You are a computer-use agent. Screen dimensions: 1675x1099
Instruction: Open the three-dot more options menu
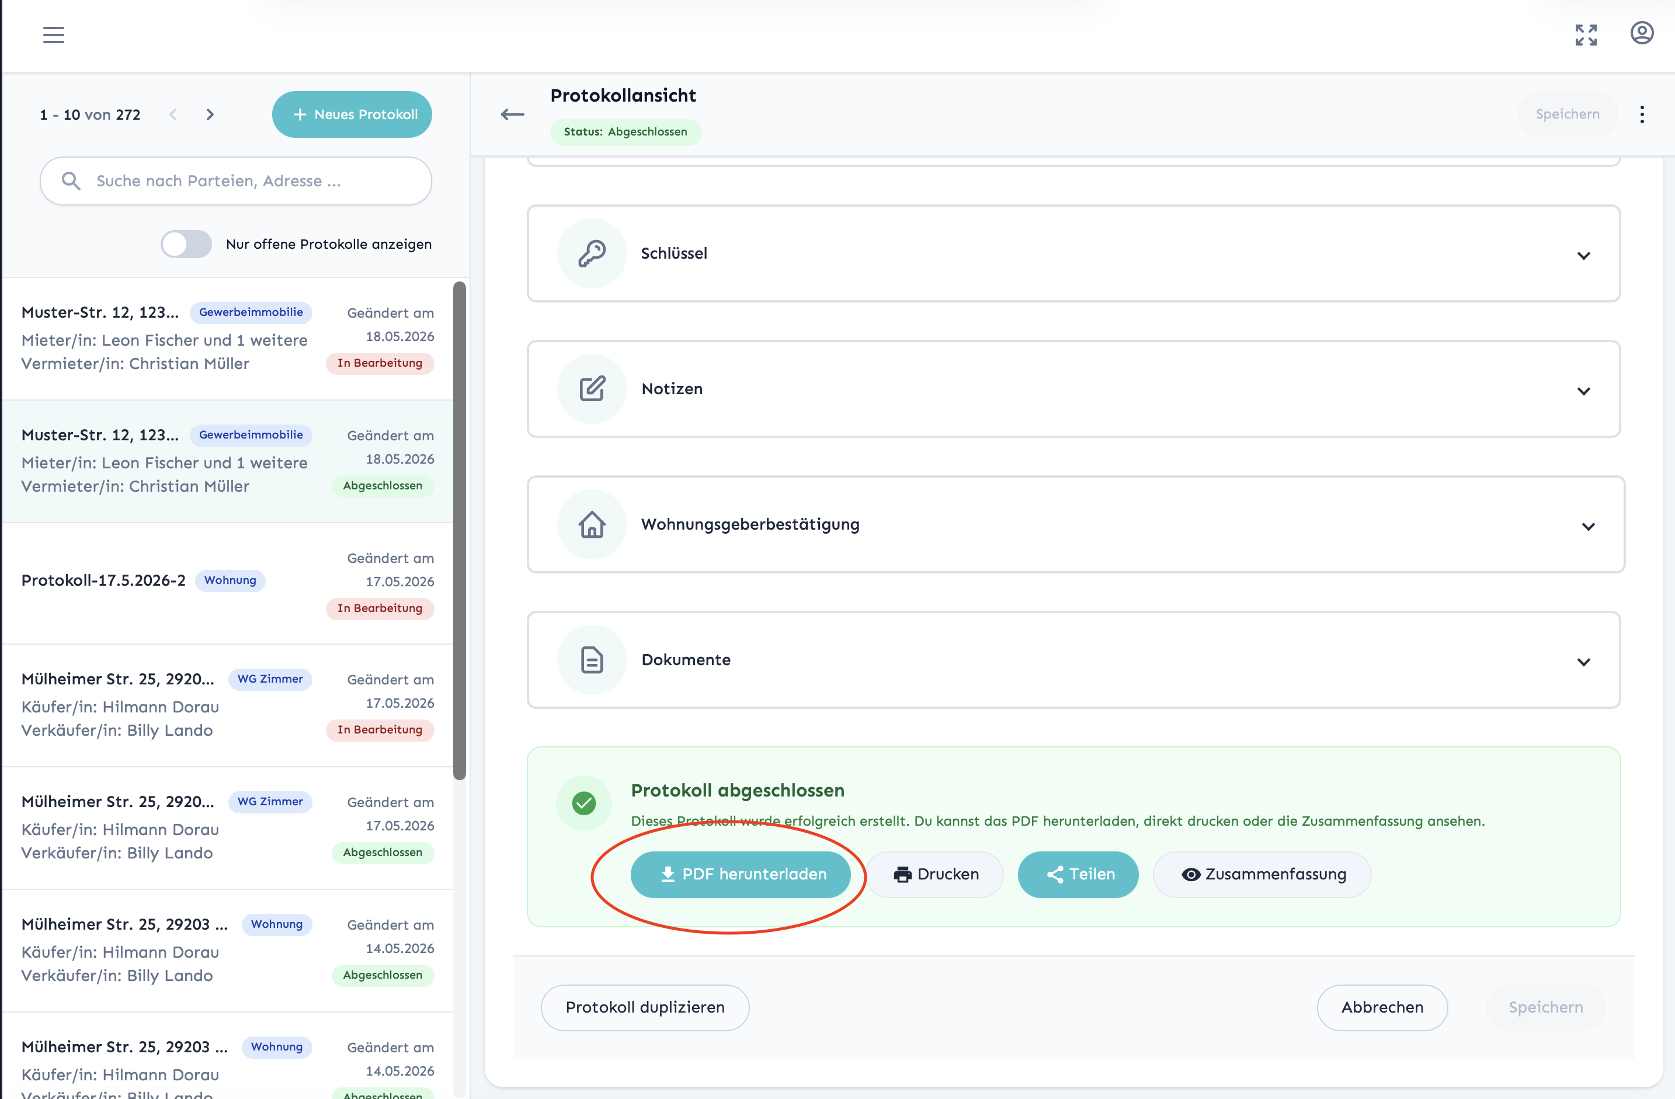click(x=1642, y=114)
